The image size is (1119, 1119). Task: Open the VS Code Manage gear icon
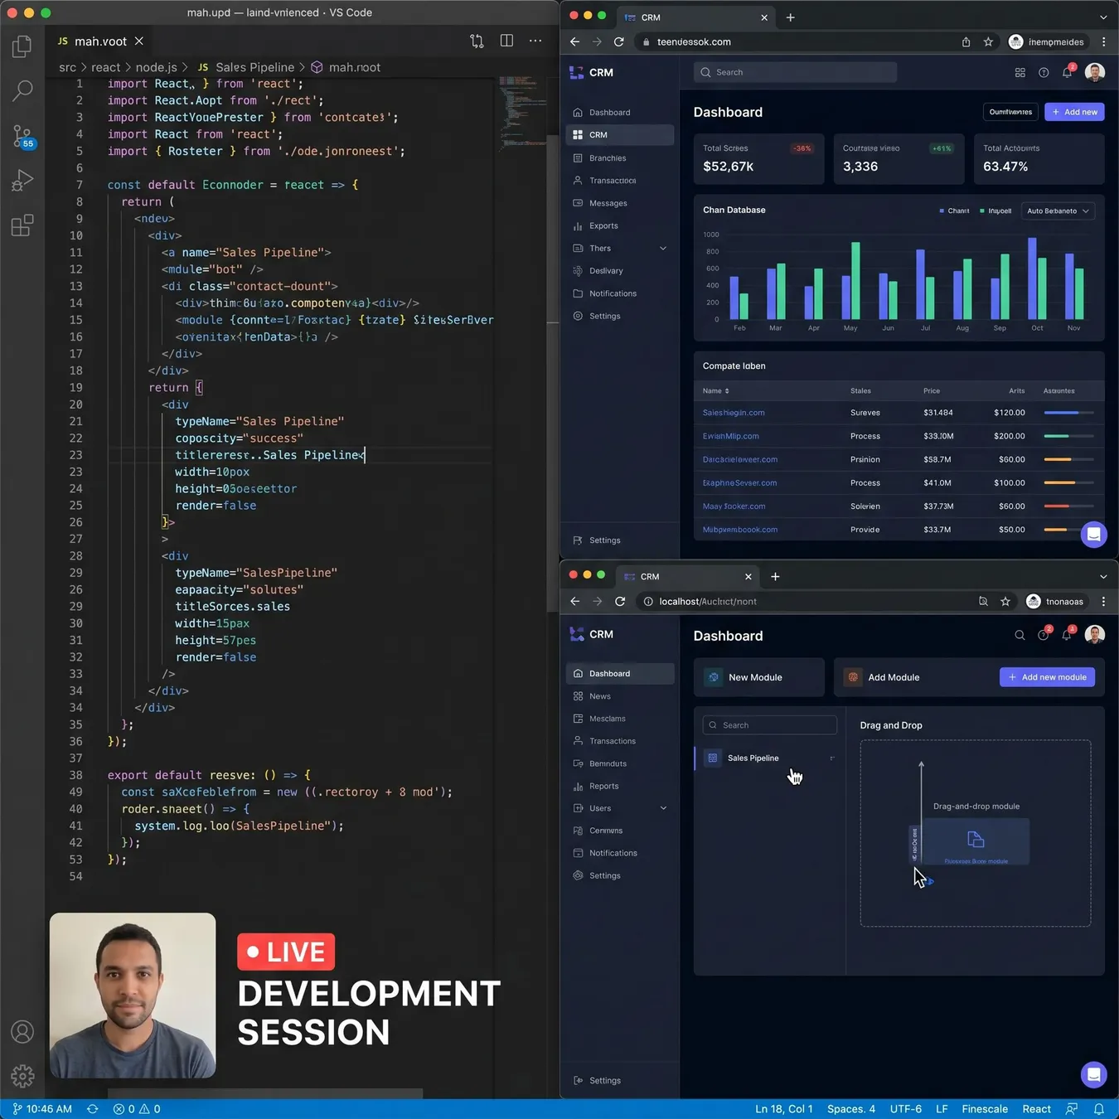click(x=22, y=1076)
